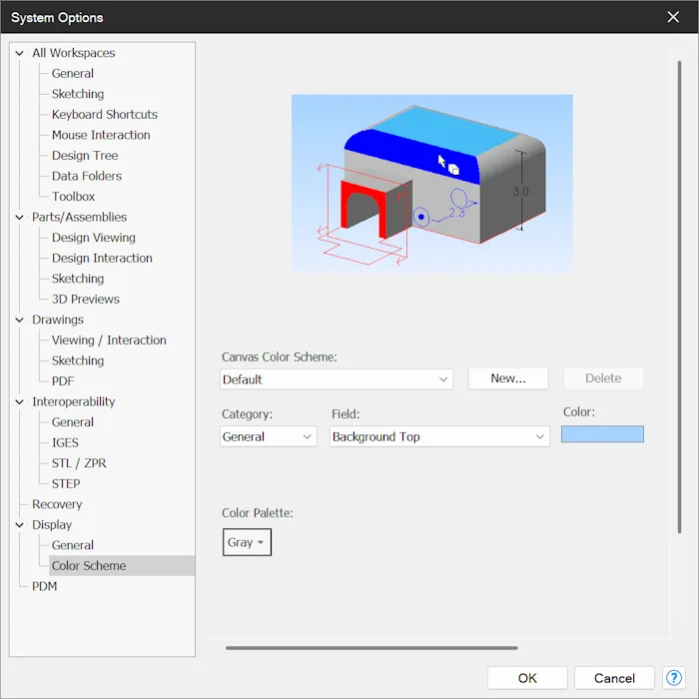Collapse the Parts/Assemblies tree node
The height and width of the screenshot is (699, 699).
[20, 217]
